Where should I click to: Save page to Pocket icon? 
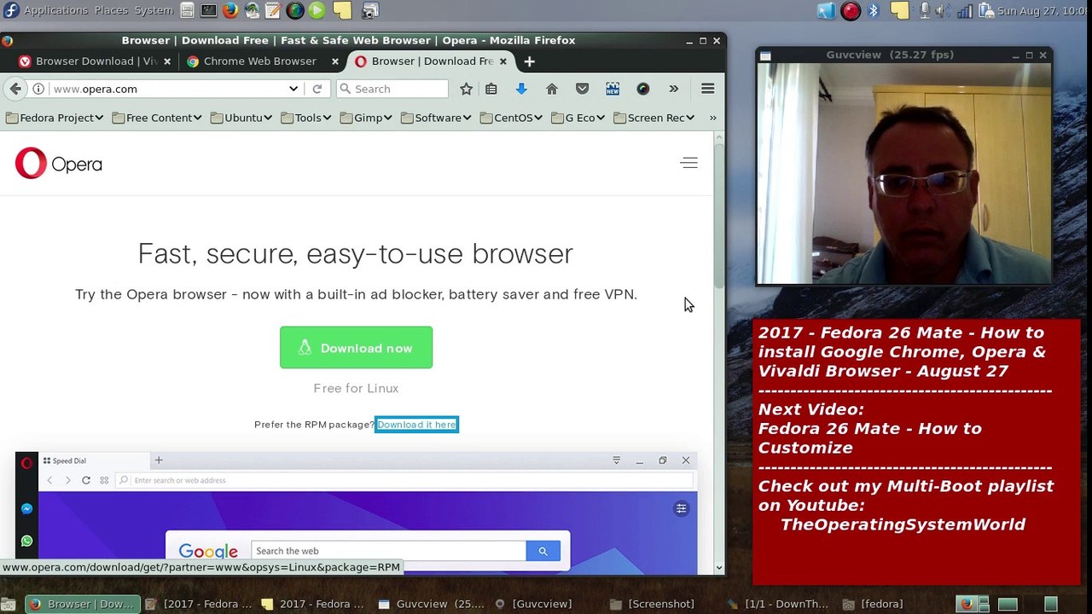tap(582, 89)
